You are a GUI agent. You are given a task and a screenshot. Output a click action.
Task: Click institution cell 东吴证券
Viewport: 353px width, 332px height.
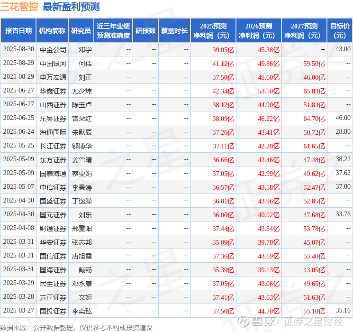point(53,118)
